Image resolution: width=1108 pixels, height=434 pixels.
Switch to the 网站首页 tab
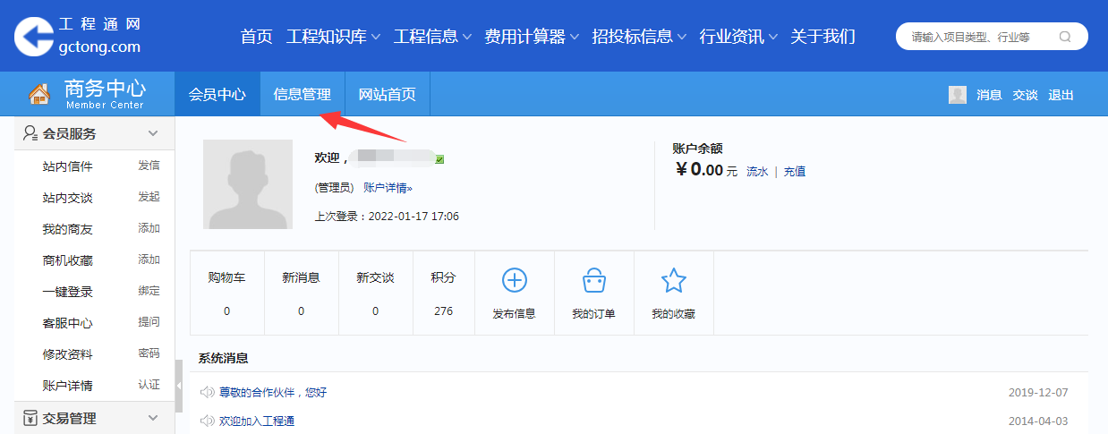click(x=387, y=94)
